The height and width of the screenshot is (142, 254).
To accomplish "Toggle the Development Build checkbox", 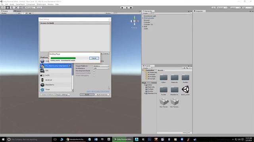I will 94,71.
